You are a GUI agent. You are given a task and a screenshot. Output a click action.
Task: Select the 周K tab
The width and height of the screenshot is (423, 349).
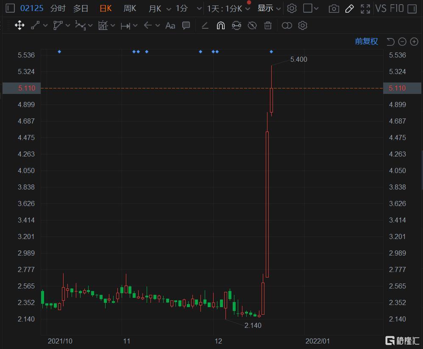(x=130, y=8)
